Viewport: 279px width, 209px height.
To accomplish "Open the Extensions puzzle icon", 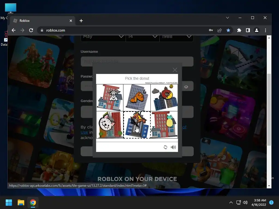I will (239, 30).
